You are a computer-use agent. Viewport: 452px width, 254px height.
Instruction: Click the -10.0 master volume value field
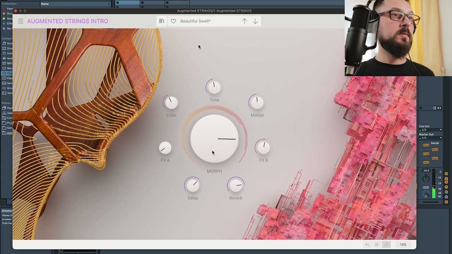tap(426, 170)
